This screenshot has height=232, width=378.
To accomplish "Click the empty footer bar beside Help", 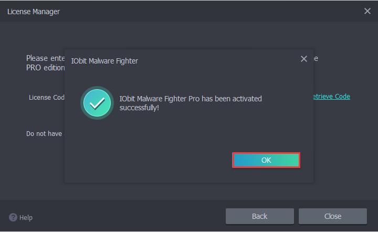I will [x=128, y=216].
